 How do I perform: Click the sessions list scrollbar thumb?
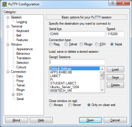(x=102, y=75)
